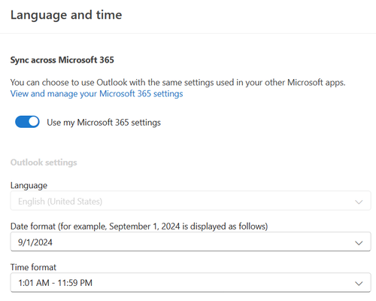Click the Use my Microsoft 365 settings label
The image size is (376, 301).
click(104, 123)
